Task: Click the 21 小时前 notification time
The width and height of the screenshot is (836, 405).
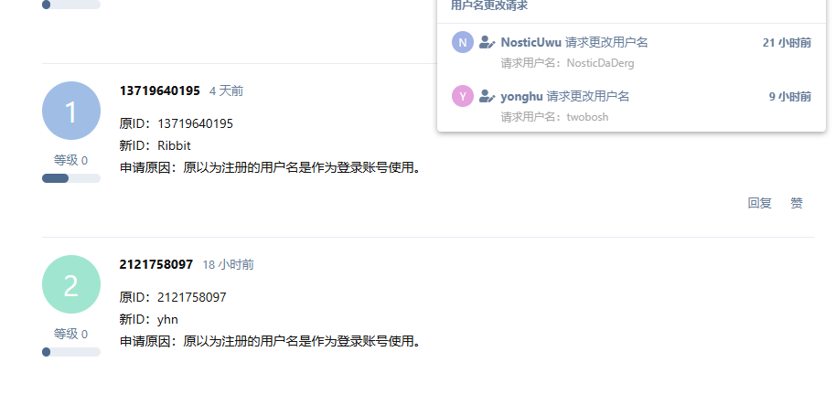Action: tap(787, 43)
